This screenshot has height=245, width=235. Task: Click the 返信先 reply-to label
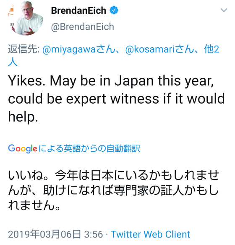[23, 49]
